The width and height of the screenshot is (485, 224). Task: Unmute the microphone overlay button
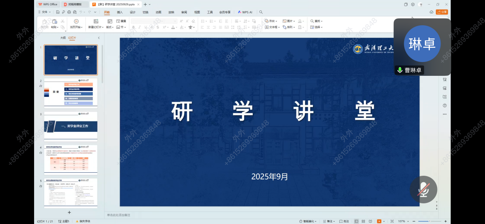click(x=423, y=190)
